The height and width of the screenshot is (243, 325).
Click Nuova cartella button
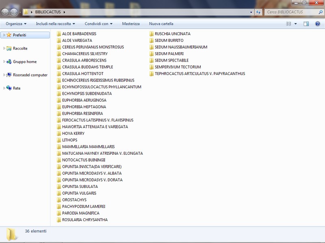tap(161, 24)
